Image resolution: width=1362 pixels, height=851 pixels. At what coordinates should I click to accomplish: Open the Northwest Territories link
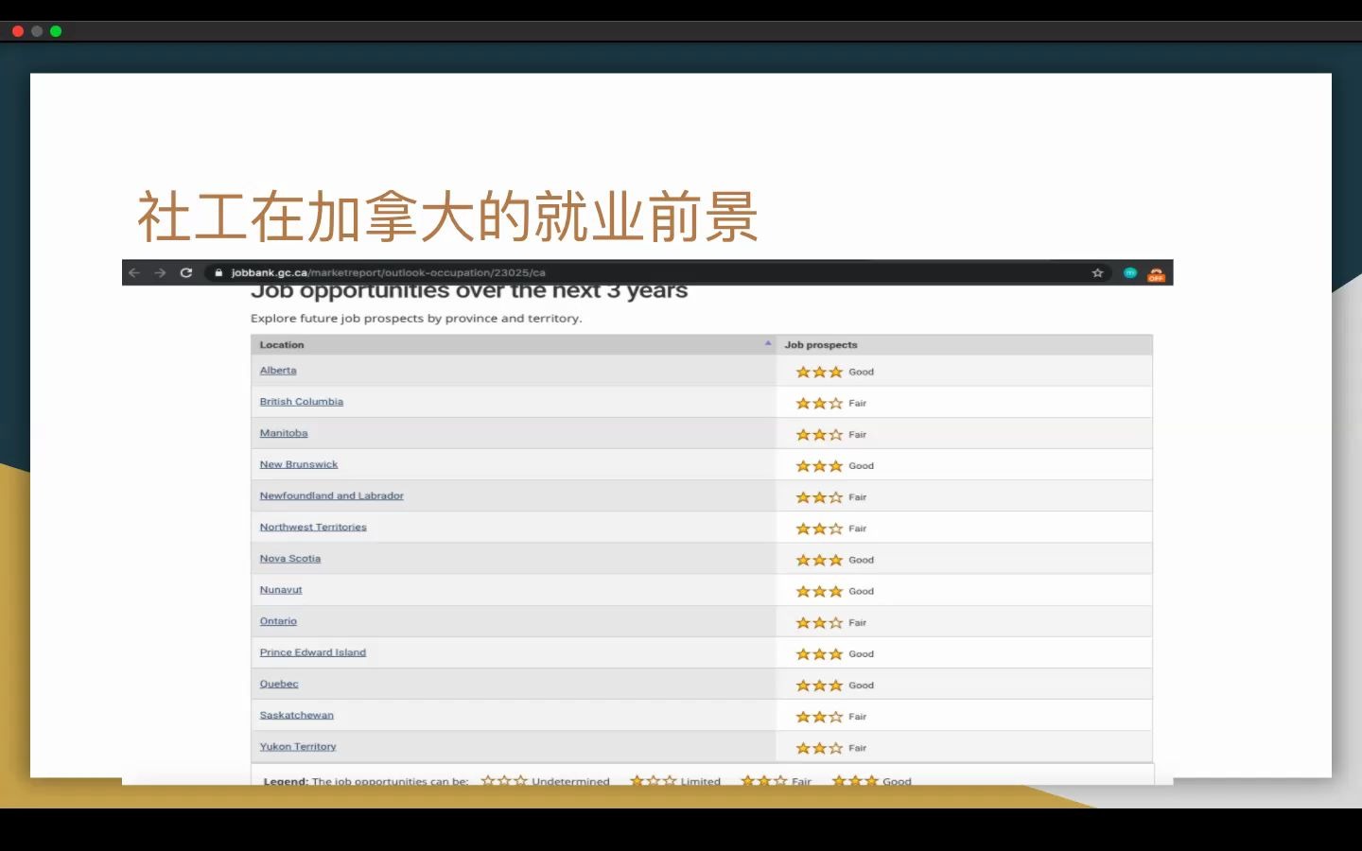pyautogui.click(x=313, y=527)
